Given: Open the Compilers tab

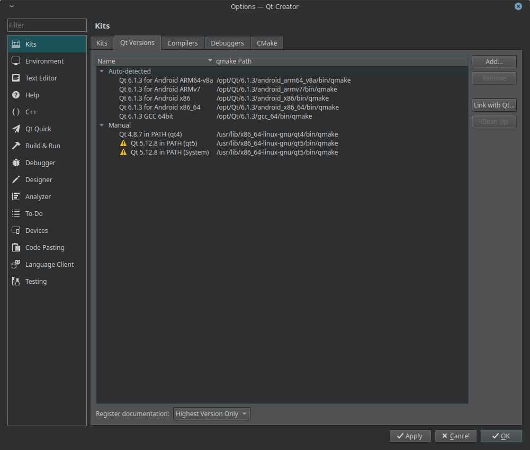Looking at the screenshot, I should [x=183, y=43].
